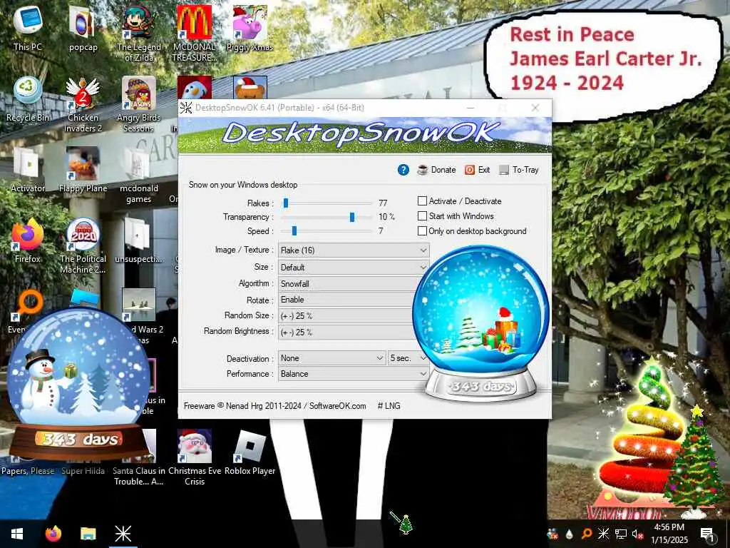Screen dimensions: 730x548
Task: Select the Santa Claus in Trouble desktop label
Action: click(x=139, y=476)
